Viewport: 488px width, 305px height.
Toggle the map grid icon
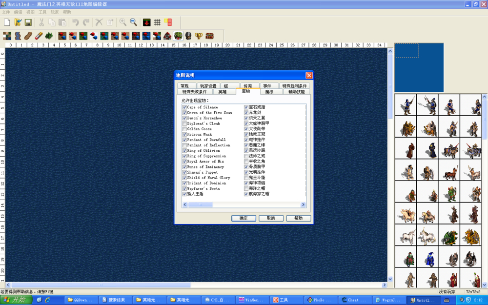[157, 22]
